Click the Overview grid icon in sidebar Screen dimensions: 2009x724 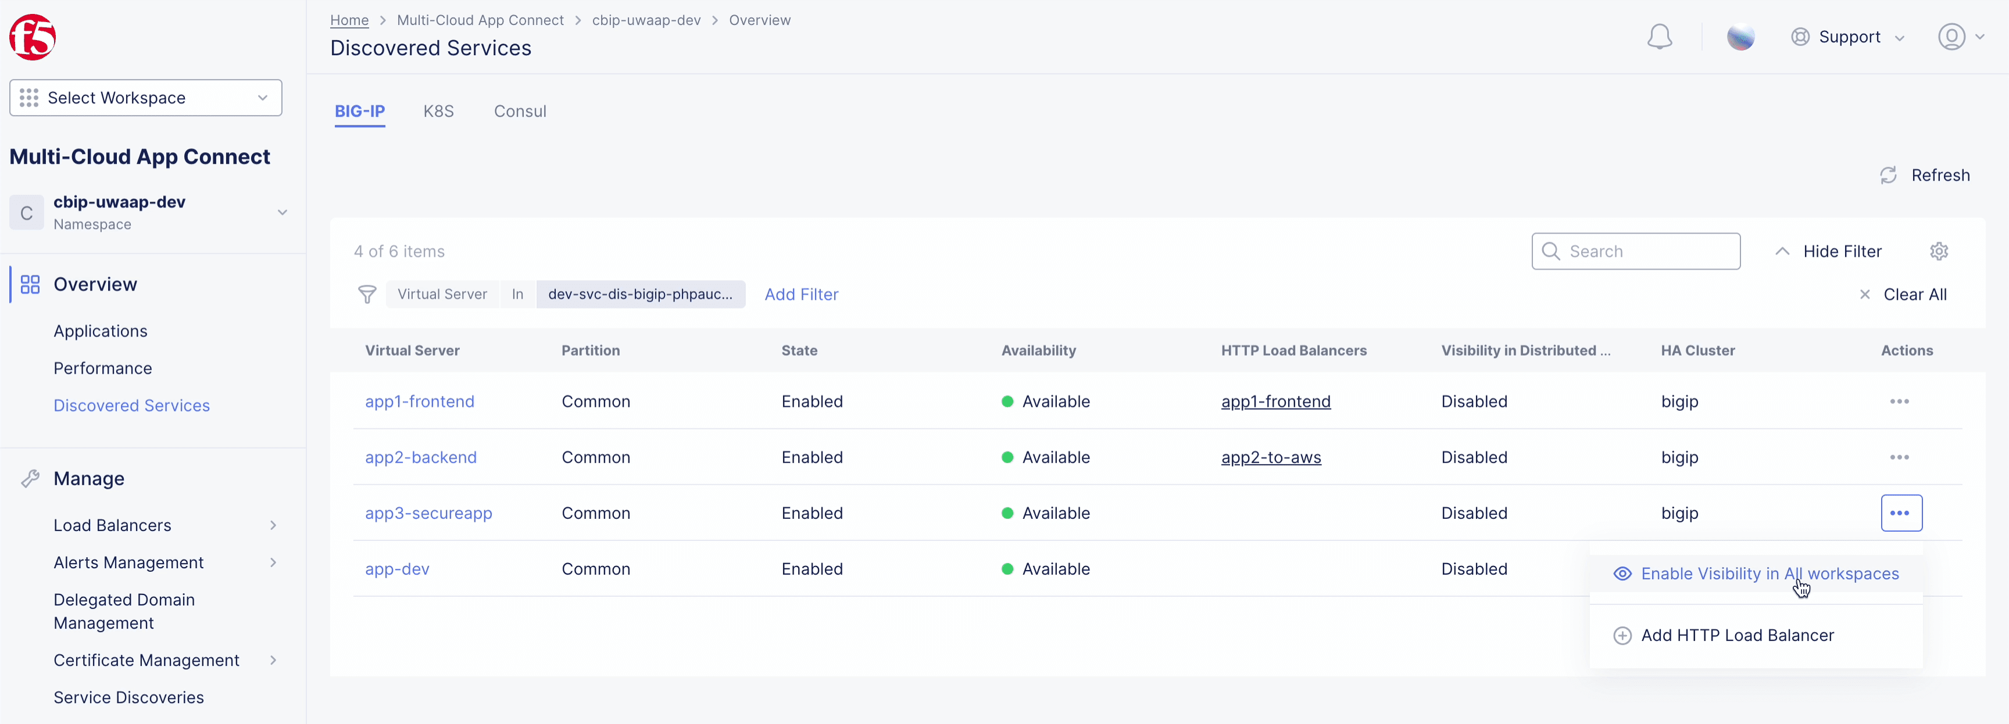pyautogui.click(x=30, y=285)
